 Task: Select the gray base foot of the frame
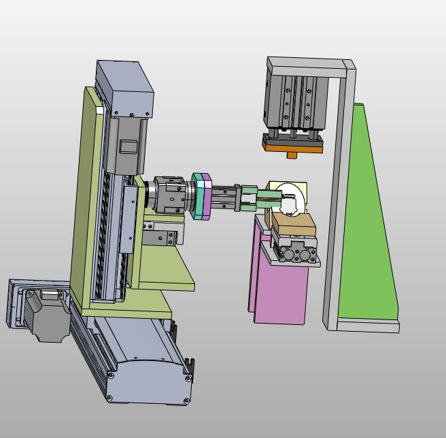click(x=368, y=326)
